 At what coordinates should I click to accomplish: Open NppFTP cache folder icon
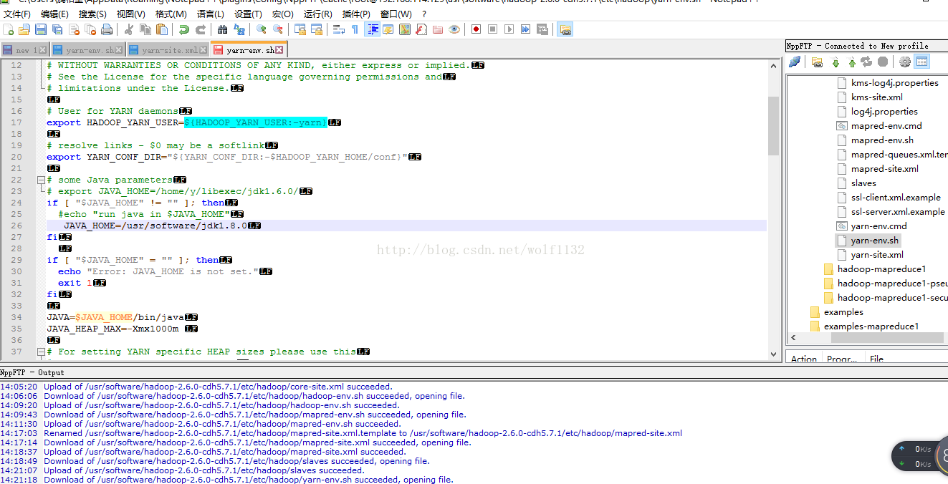pos(817,62)
